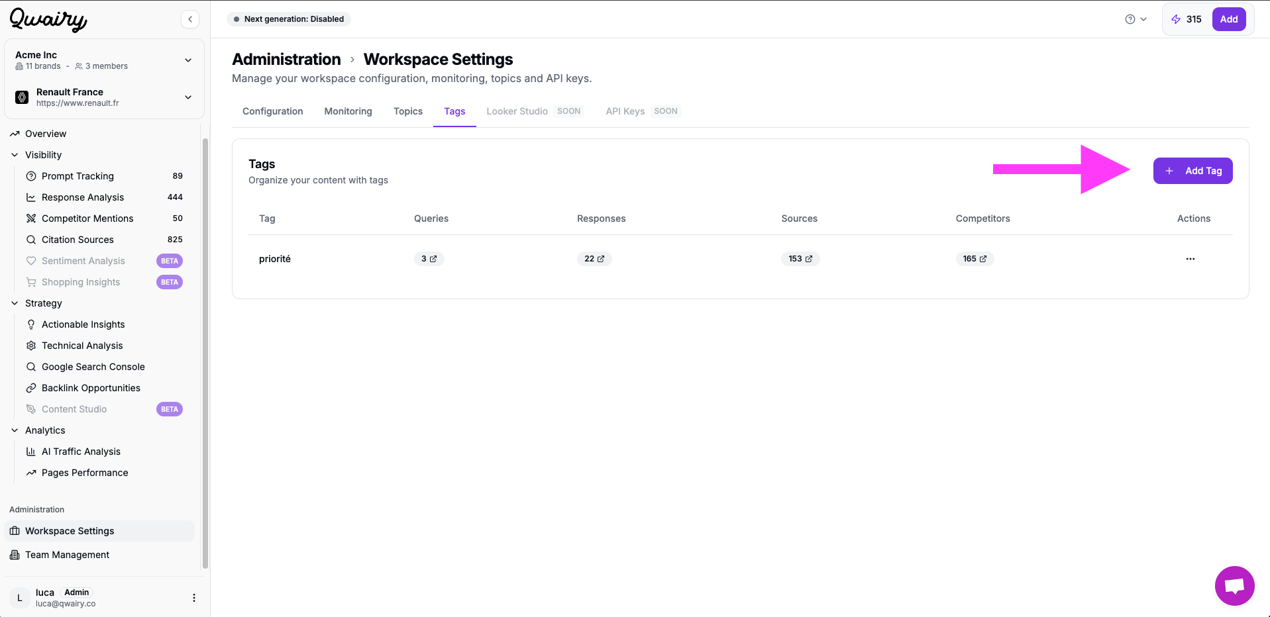Open the help question-mark menu
1270x617 pixels.
[x=1136, y=19]
